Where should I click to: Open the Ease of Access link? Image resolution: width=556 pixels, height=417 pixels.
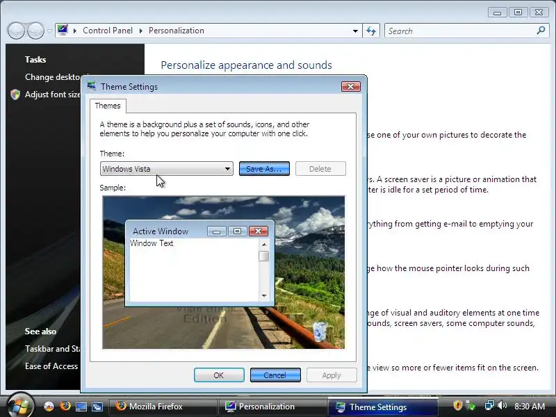51,366
